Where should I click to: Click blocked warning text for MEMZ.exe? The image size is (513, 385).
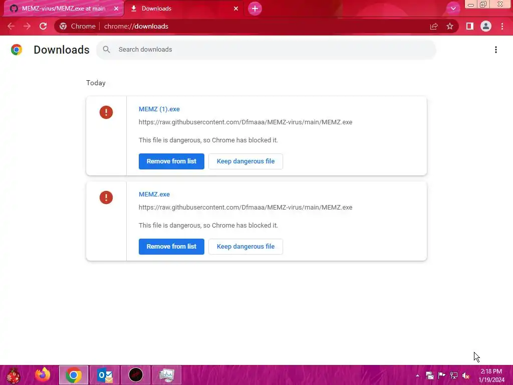point(208,225)
